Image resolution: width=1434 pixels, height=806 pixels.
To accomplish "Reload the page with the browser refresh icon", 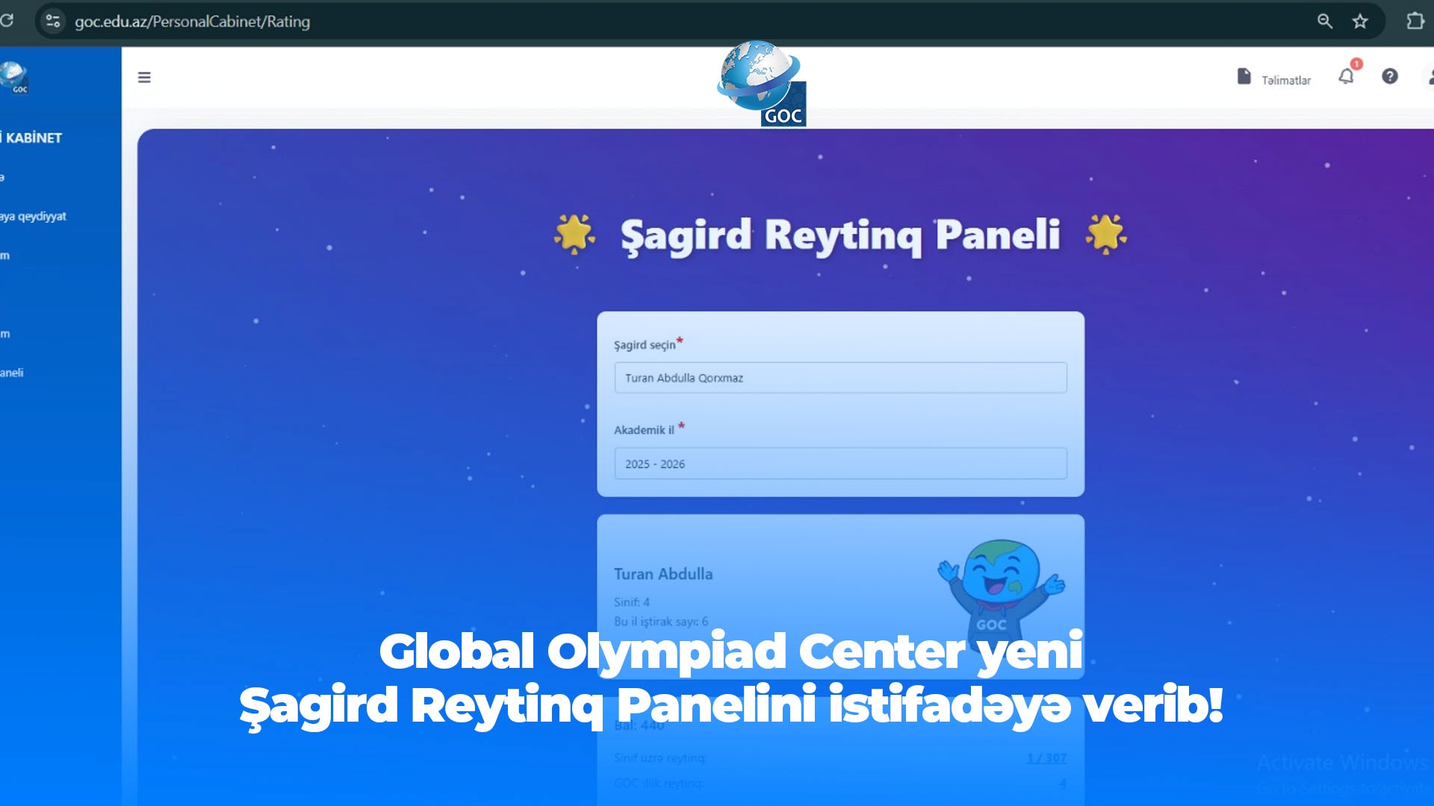I will pos(7,20).
